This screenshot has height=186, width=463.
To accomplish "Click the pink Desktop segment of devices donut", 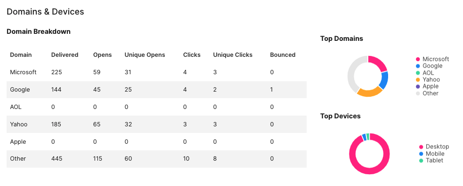I will [369, 171].
